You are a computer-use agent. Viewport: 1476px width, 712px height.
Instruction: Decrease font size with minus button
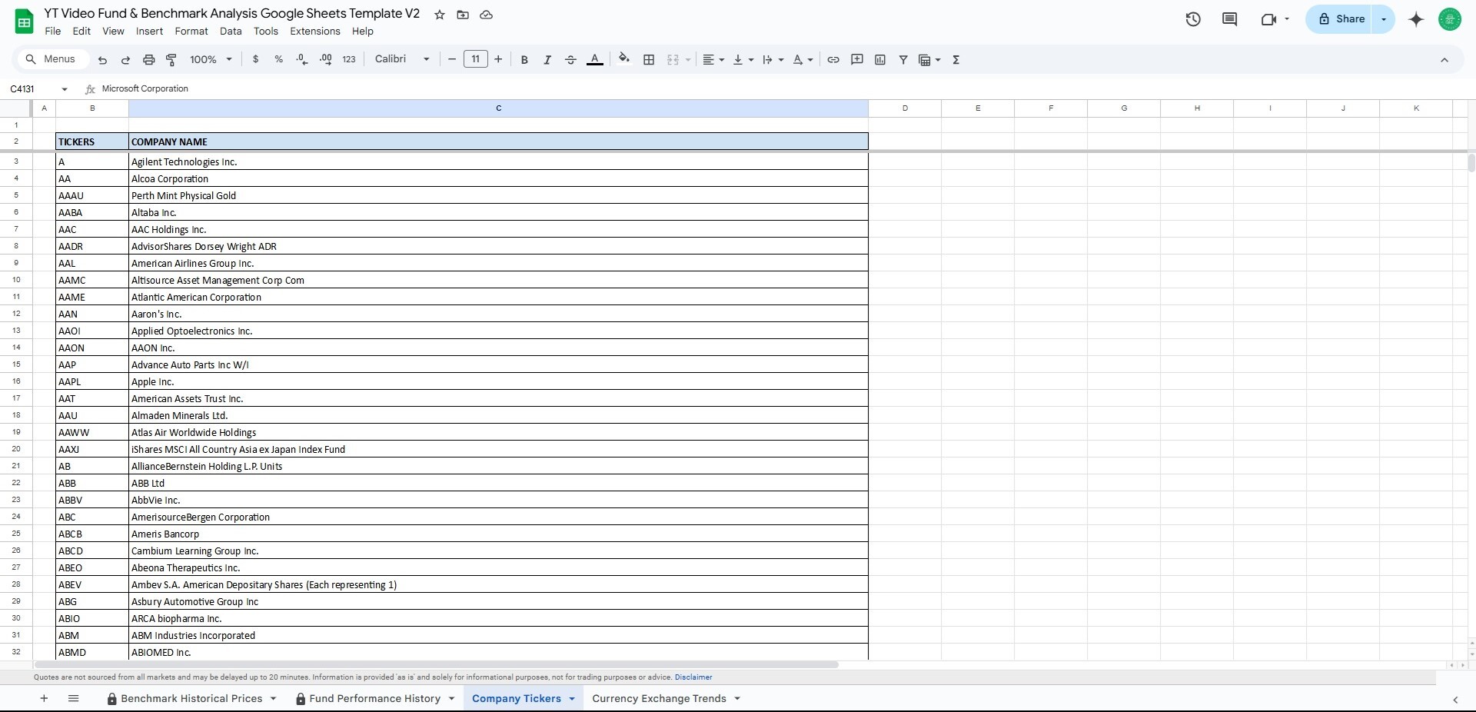click(452, 59)
